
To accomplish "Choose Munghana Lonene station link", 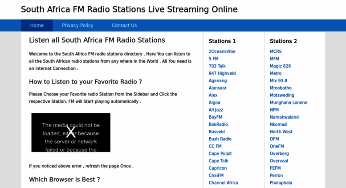I will tap(288, 103).
